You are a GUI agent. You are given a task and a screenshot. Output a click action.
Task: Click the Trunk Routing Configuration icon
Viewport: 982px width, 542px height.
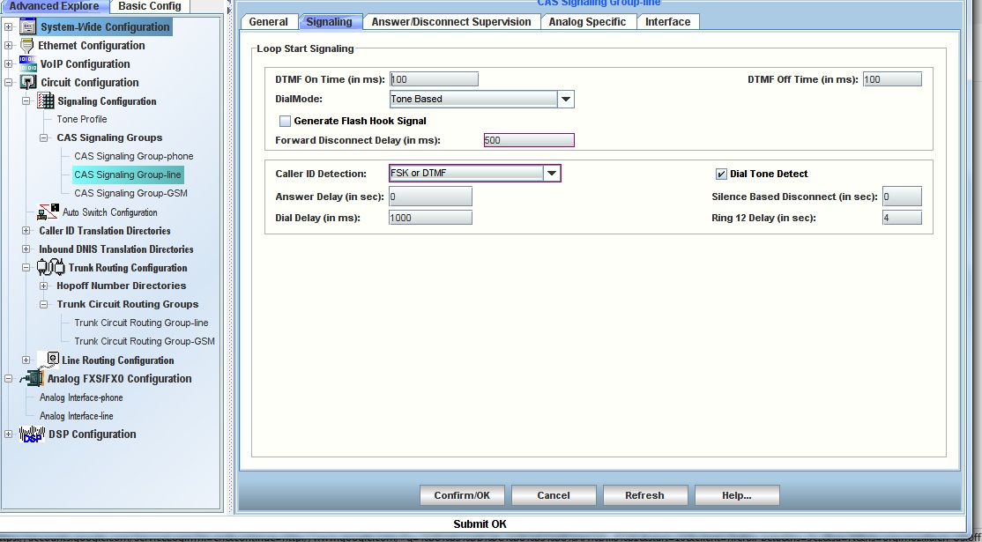[x=50, y=267]
